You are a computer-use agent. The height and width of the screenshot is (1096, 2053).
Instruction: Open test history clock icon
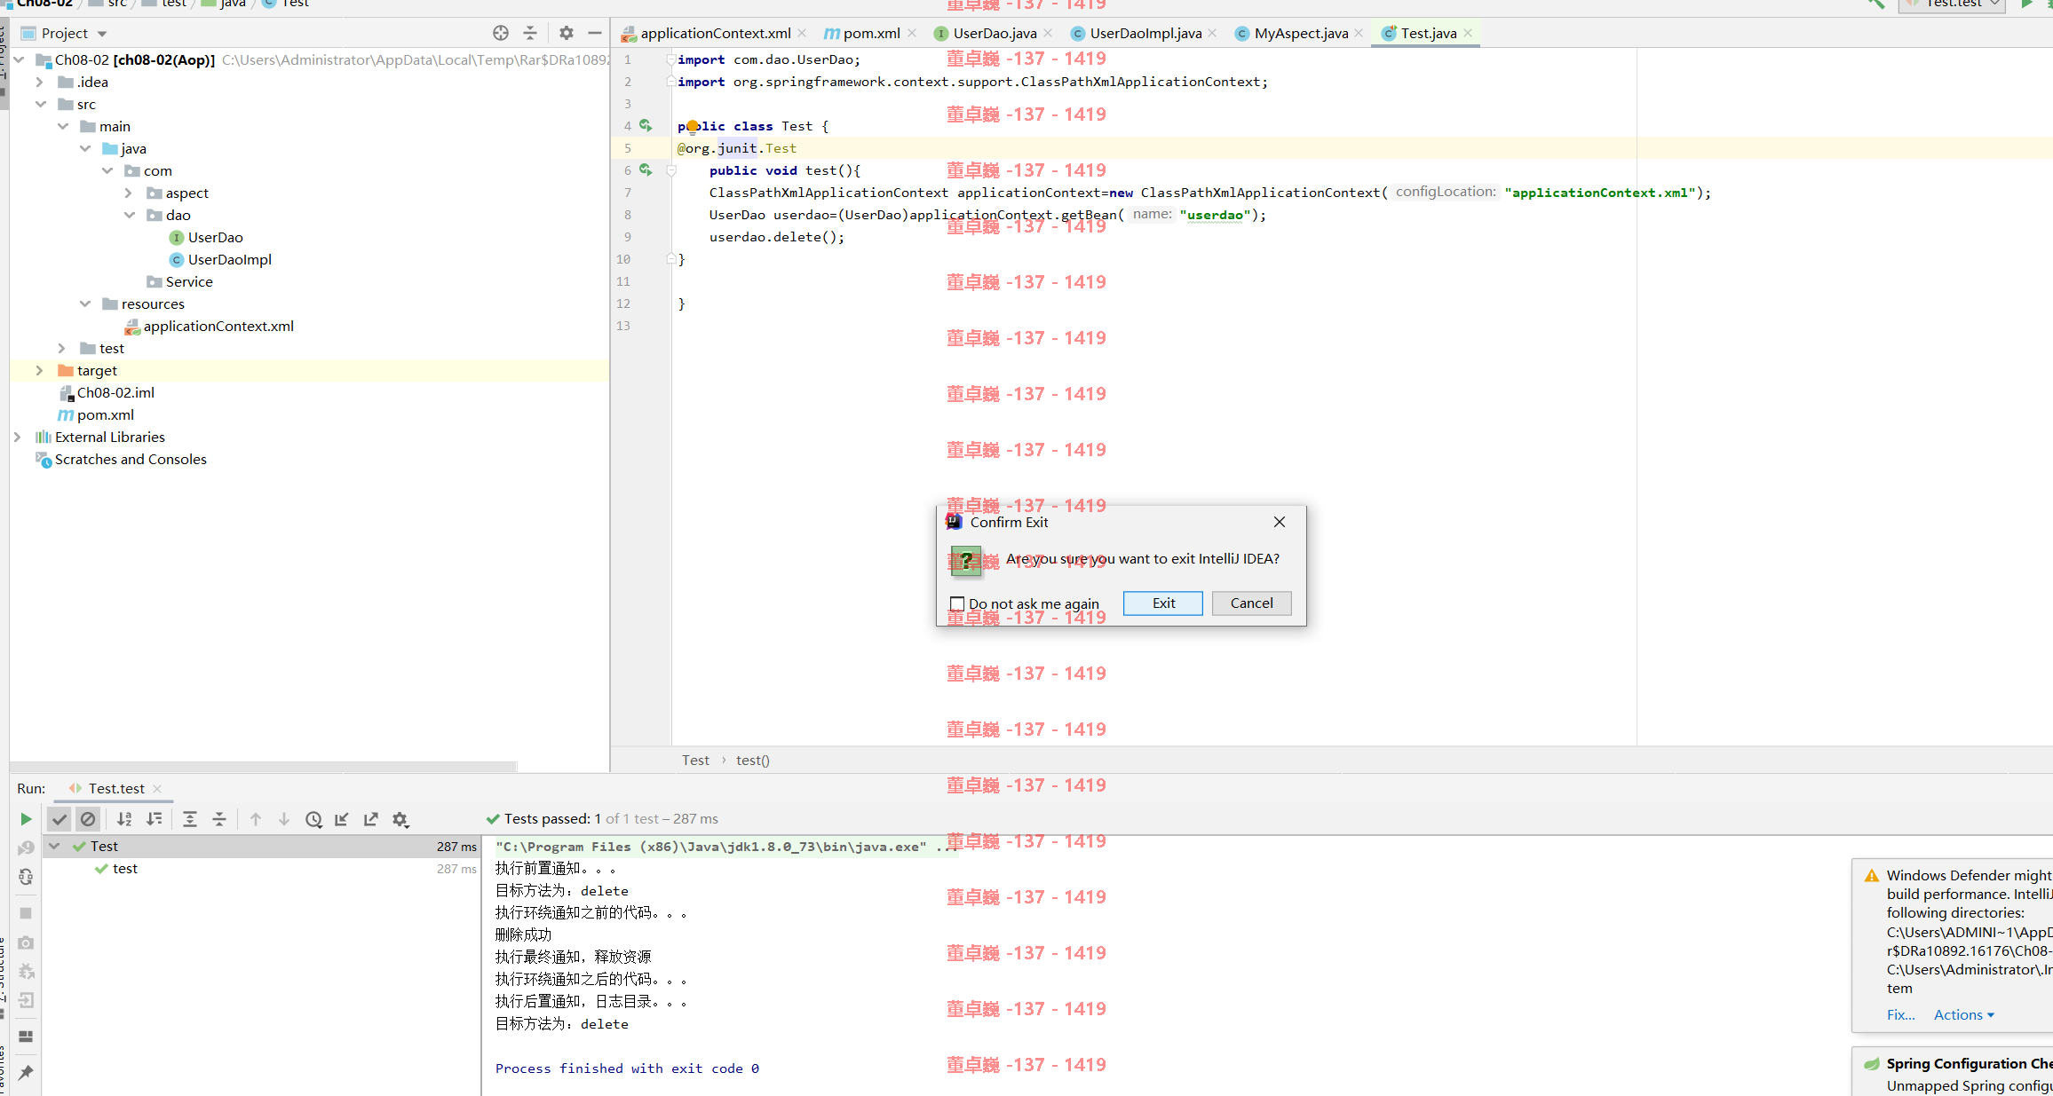pyautogui.click(x=313, y=819)
